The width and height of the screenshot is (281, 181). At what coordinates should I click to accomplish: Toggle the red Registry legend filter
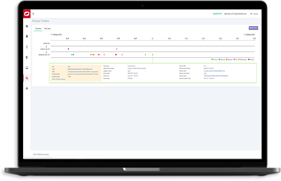[x=229, y=60]
